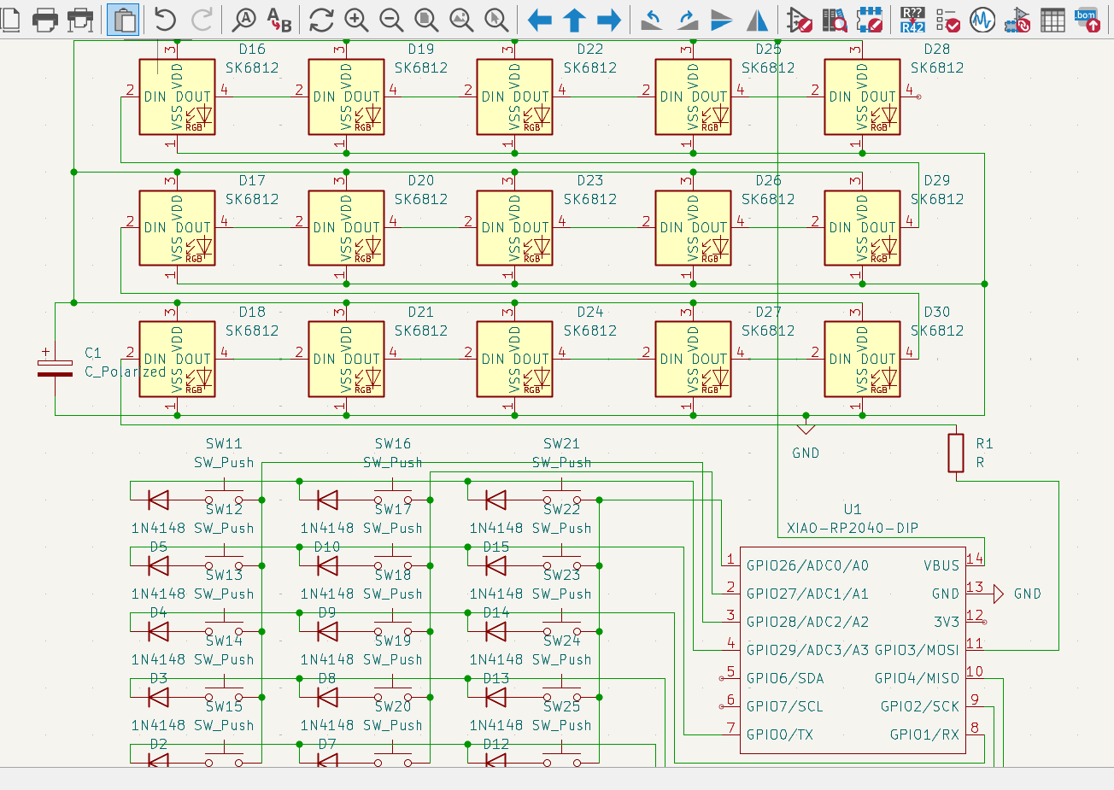Click the VBUS pin label on U1
Screen dimensions: 1114x790
[941, 565]
